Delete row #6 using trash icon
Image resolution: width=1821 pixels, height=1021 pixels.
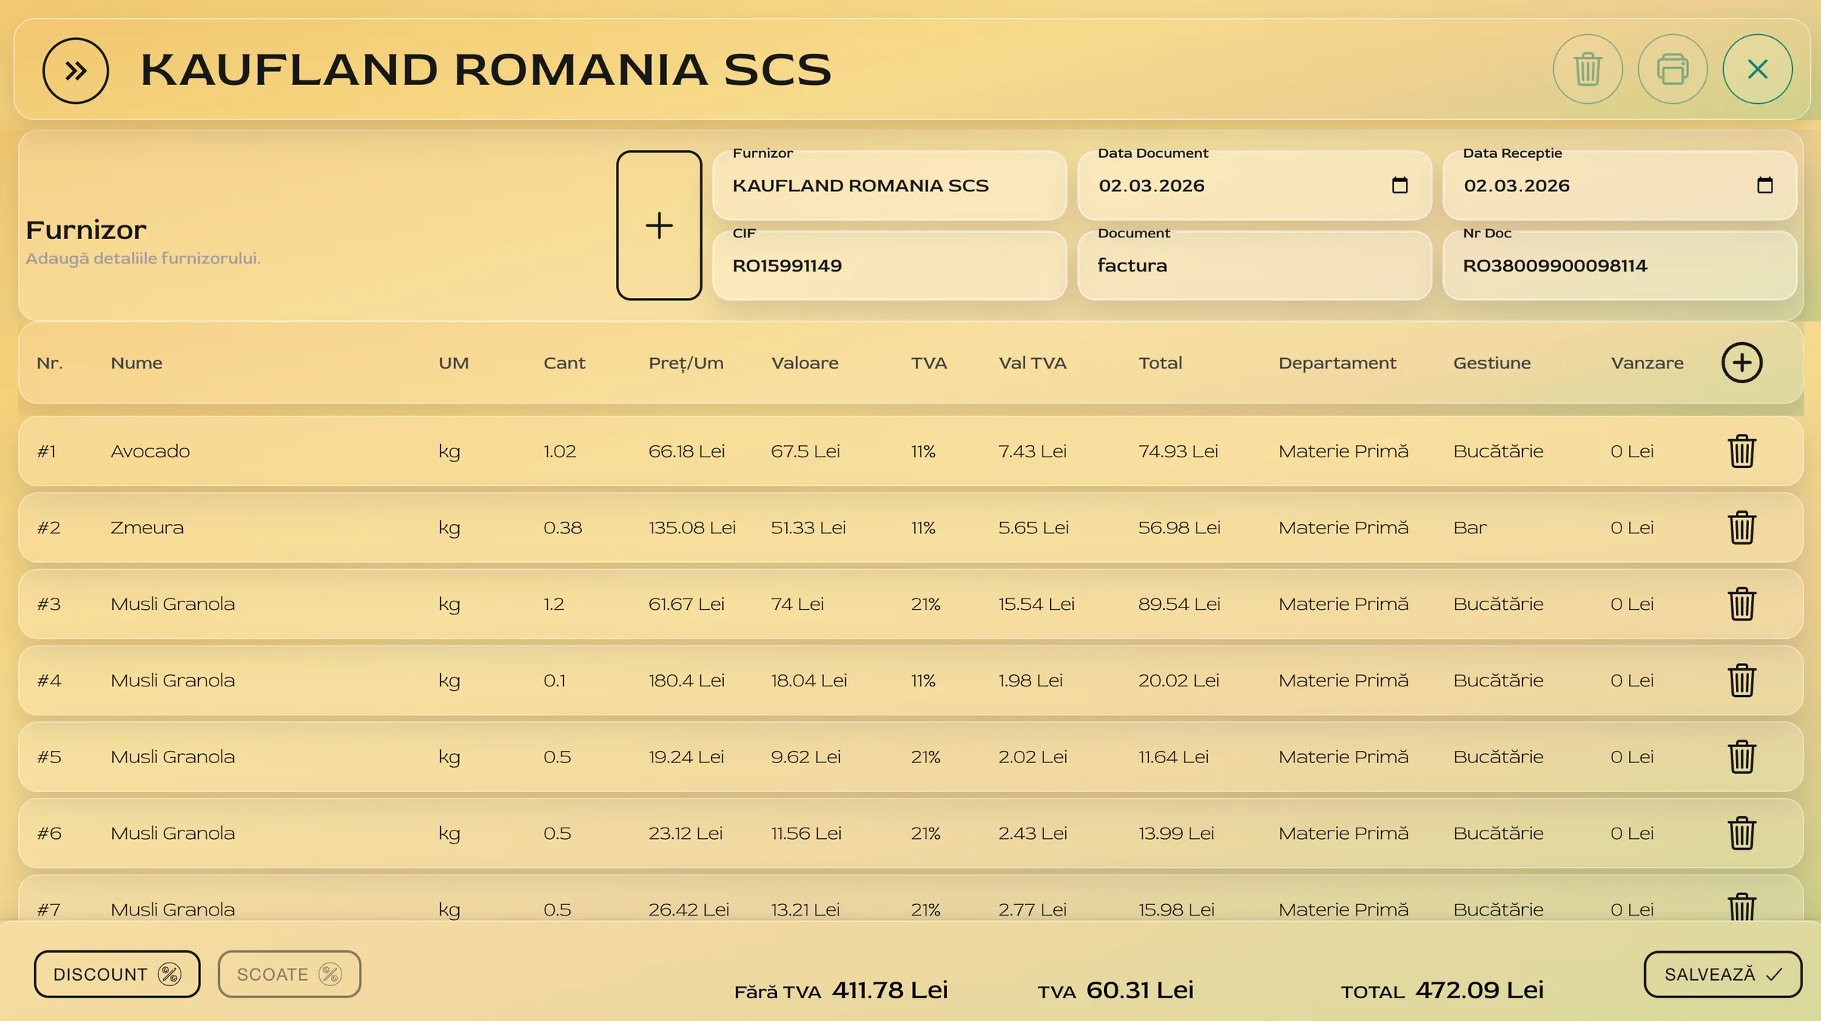pyautogui.click(x=1741, y=833)
